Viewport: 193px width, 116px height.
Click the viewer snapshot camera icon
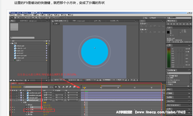(78, 80)
